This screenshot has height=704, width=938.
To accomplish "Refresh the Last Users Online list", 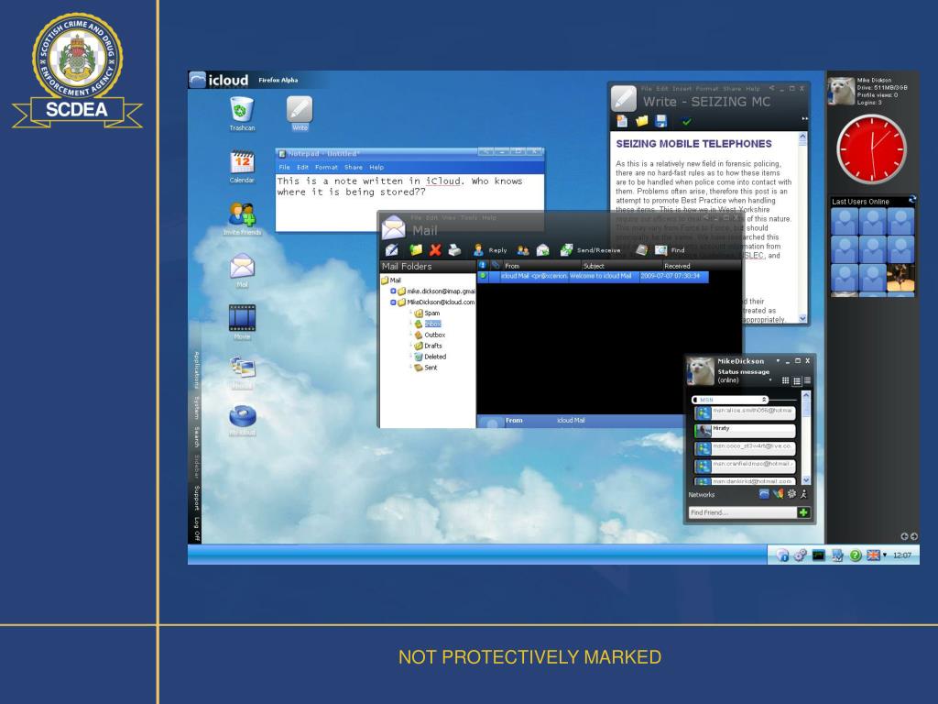I will pos(911,199).
